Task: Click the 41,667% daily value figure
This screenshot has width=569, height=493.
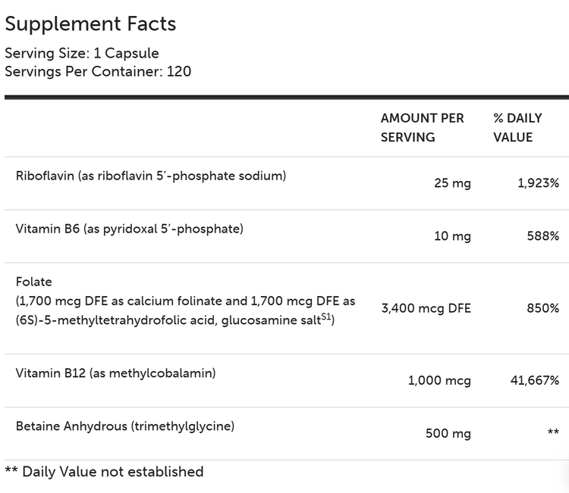Action: [x=534, y=380]
